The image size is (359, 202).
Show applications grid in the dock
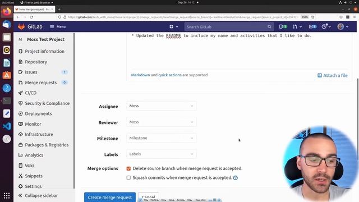tap(7, 196)
